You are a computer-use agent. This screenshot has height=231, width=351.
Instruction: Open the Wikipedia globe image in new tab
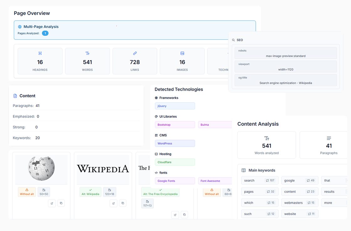pyautogui.click(x=52, y=203)
